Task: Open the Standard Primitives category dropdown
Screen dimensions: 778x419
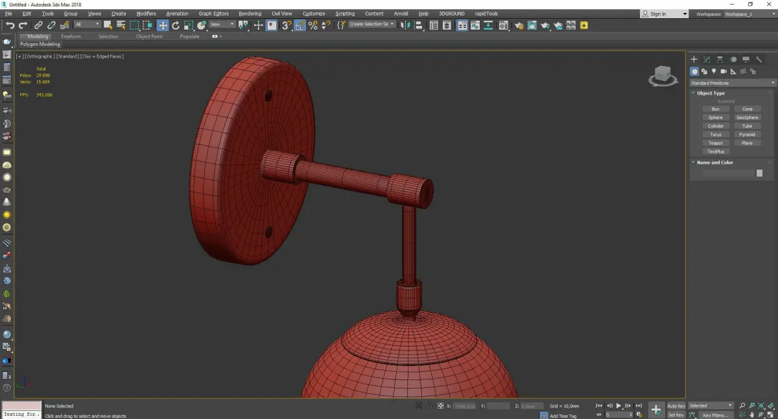Action: (733, 83)
